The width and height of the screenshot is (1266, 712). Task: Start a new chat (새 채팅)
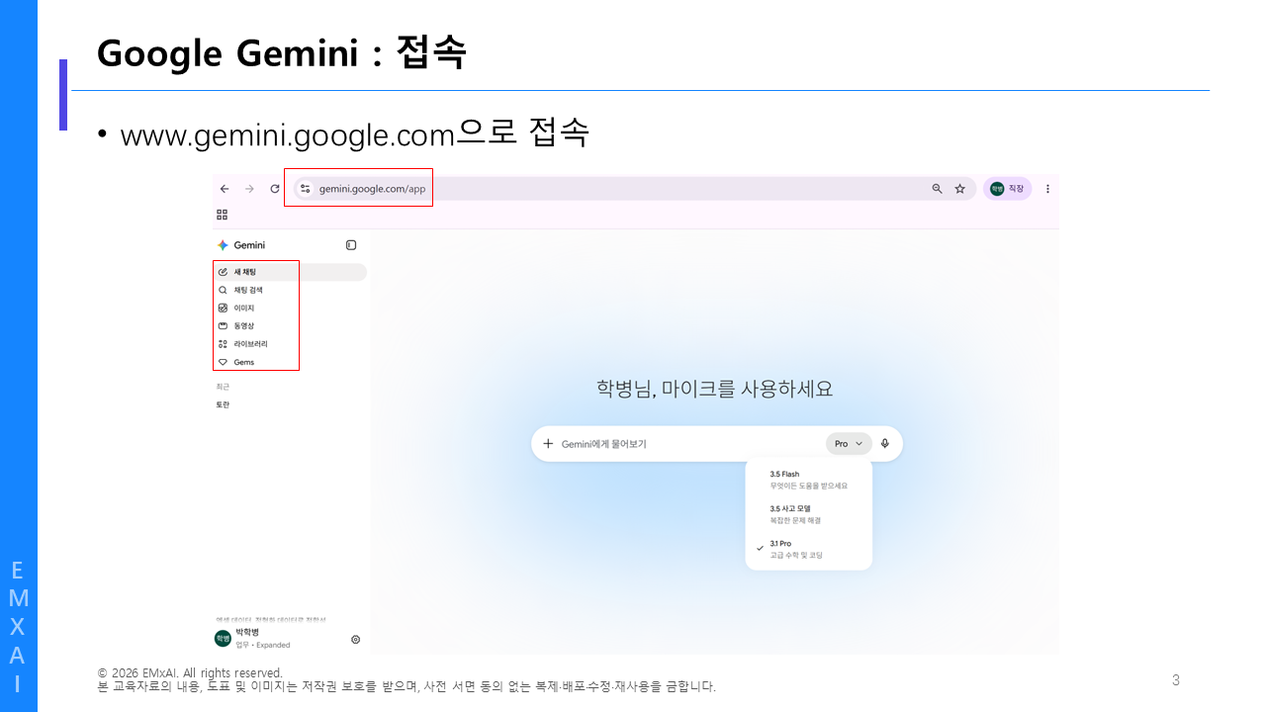pyautogui.click(x=291, y=272)
